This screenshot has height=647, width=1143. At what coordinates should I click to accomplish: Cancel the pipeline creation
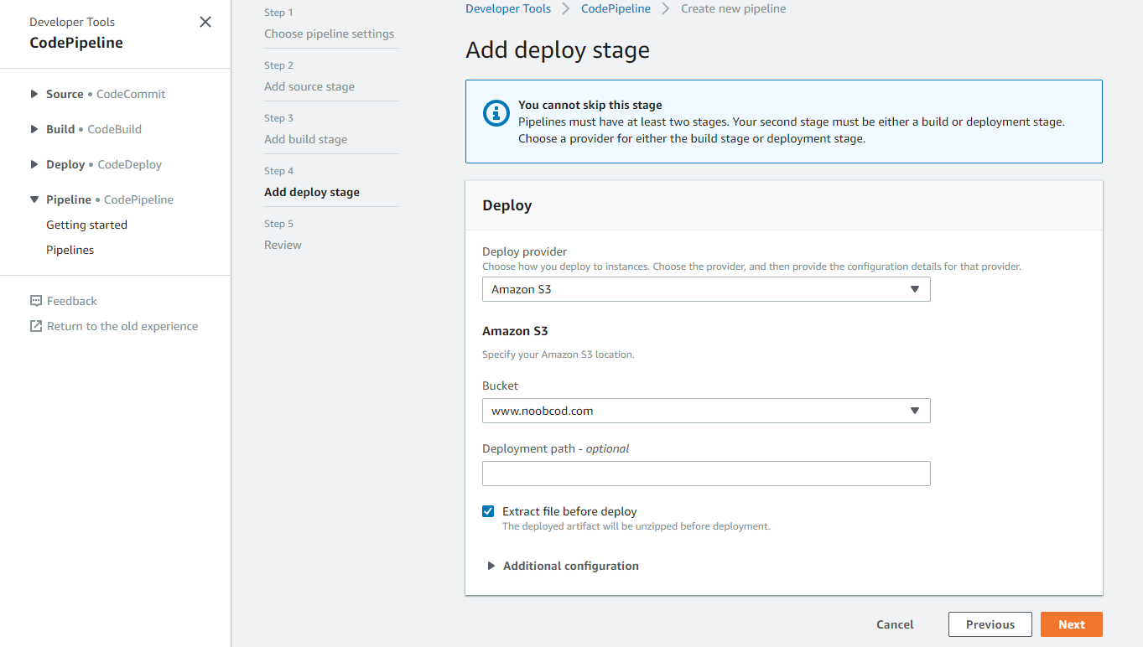(x=895, y=624)
